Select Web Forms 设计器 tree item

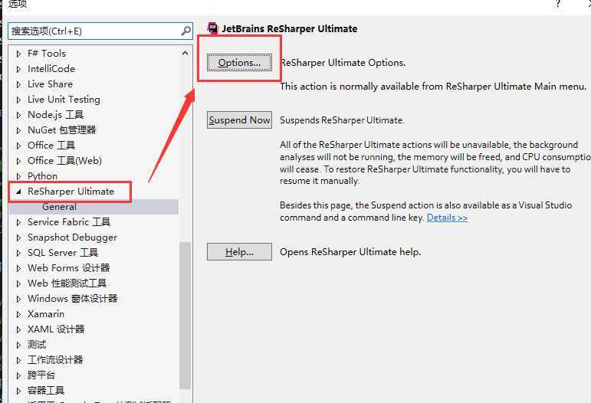click(x=68, y=268)
